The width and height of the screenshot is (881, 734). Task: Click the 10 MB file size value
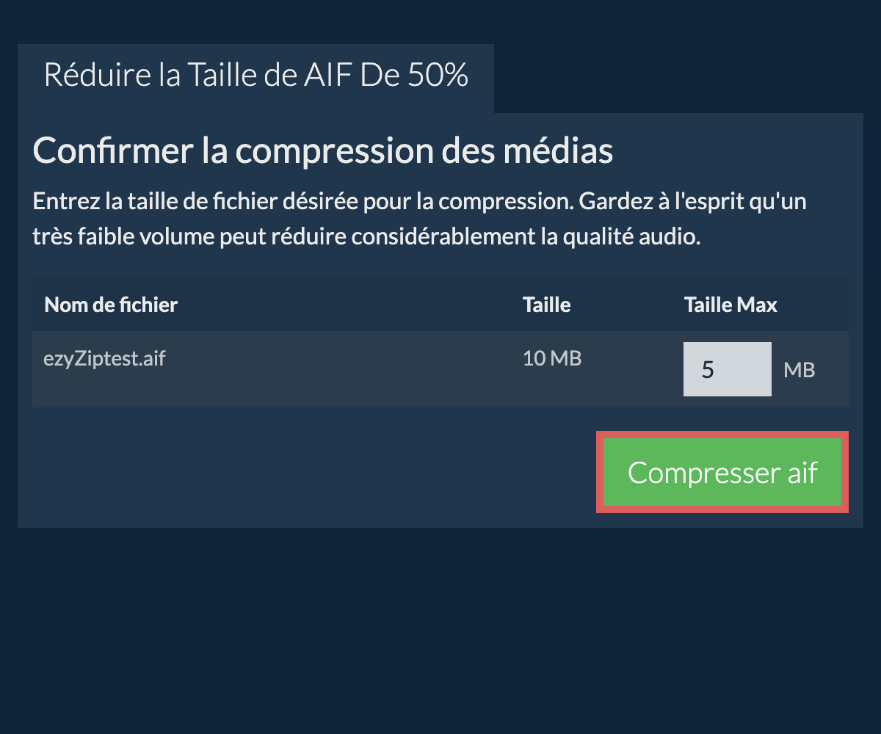[x=552, y=359]
